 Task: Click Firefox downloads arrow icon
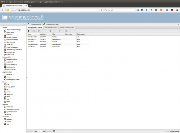(146, 10)
